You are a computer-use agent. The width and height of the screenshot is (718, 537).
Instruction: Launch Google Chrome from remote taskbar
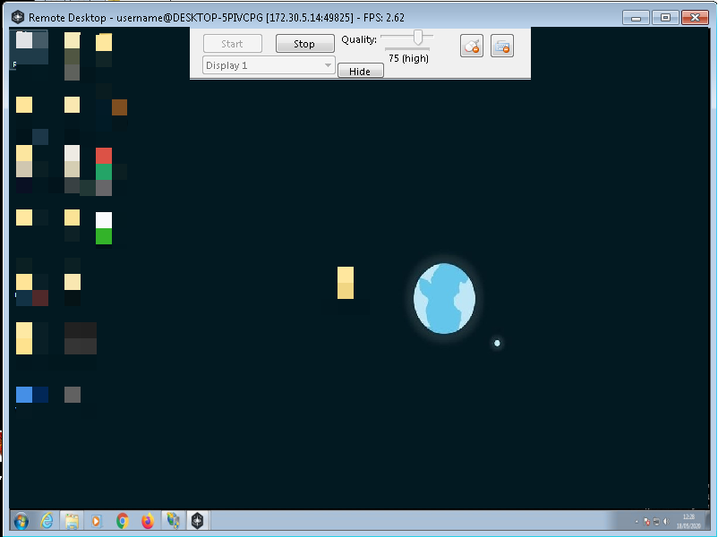123,521
